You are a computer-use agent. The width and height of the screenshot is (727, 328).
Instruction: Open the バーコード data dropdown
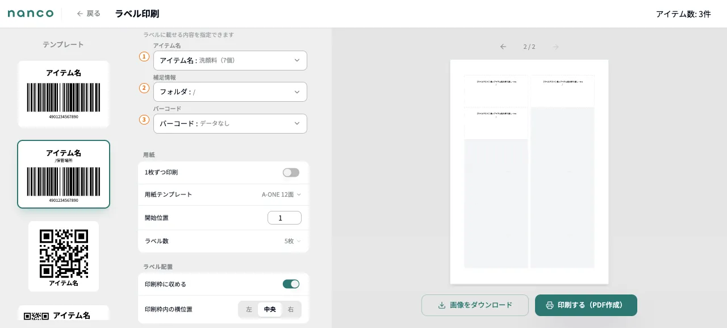(230, 123)
